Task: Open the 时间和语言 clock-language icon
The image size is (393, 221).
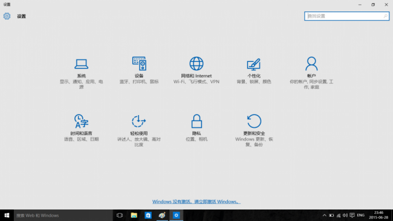Action: click(81, 121)
